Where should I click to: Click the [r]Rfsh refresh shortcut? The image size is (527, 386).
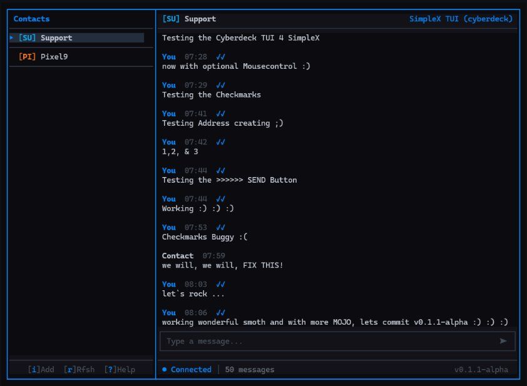pyautogui.click(x=79, y=370)
